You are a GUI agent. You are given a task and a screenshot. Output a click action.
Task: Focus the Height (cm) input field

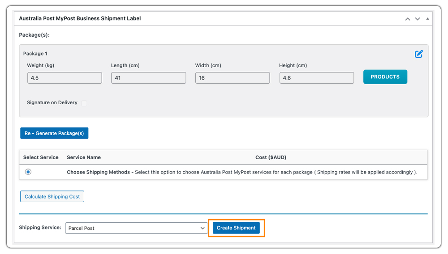coord(317,78)
